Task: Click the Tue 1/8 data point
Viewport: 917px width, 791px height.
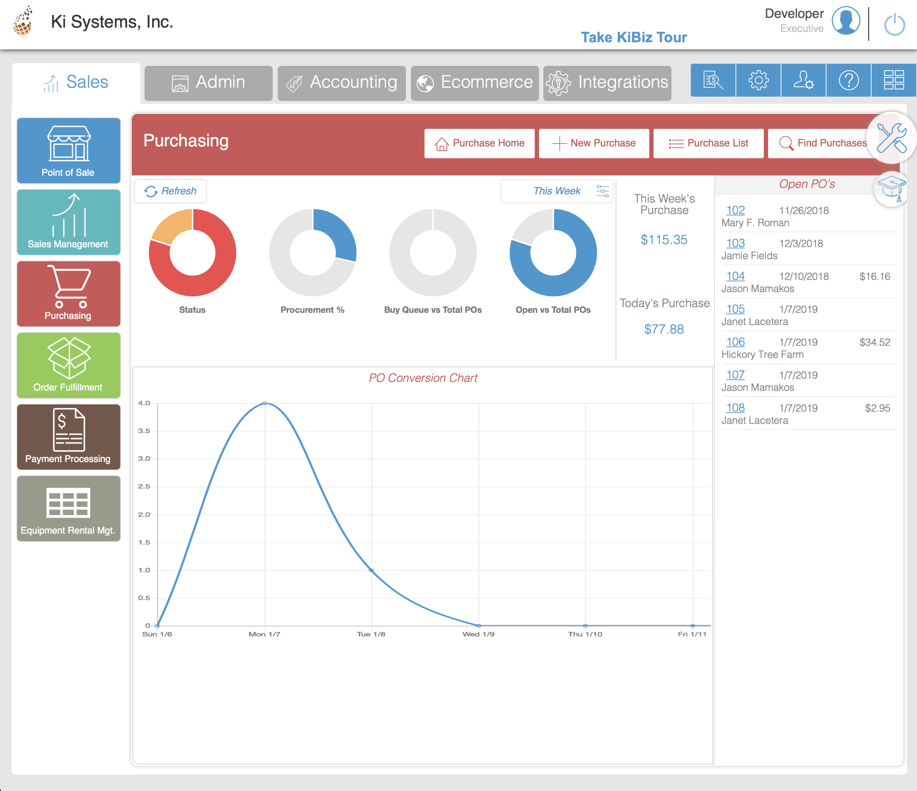Action: 371,570
